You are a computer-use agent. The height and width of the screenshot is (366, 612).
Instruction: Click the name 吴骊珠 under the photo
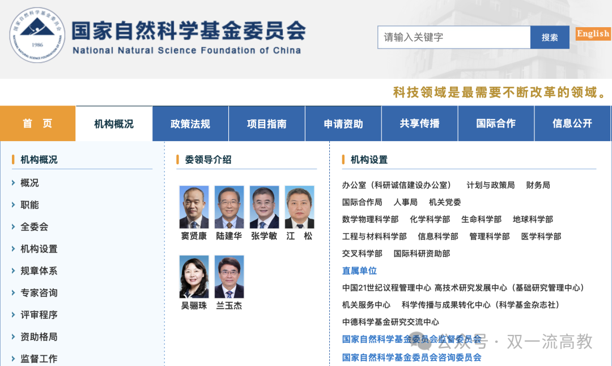[194, 306]
